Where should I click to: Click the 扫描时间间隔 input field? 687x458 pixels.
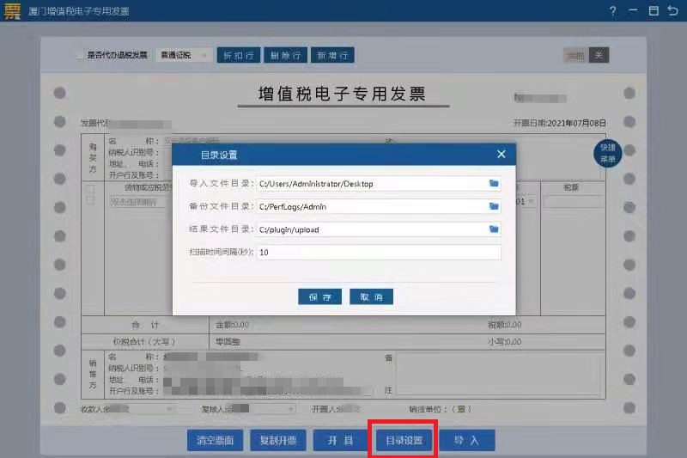(378, 253)
